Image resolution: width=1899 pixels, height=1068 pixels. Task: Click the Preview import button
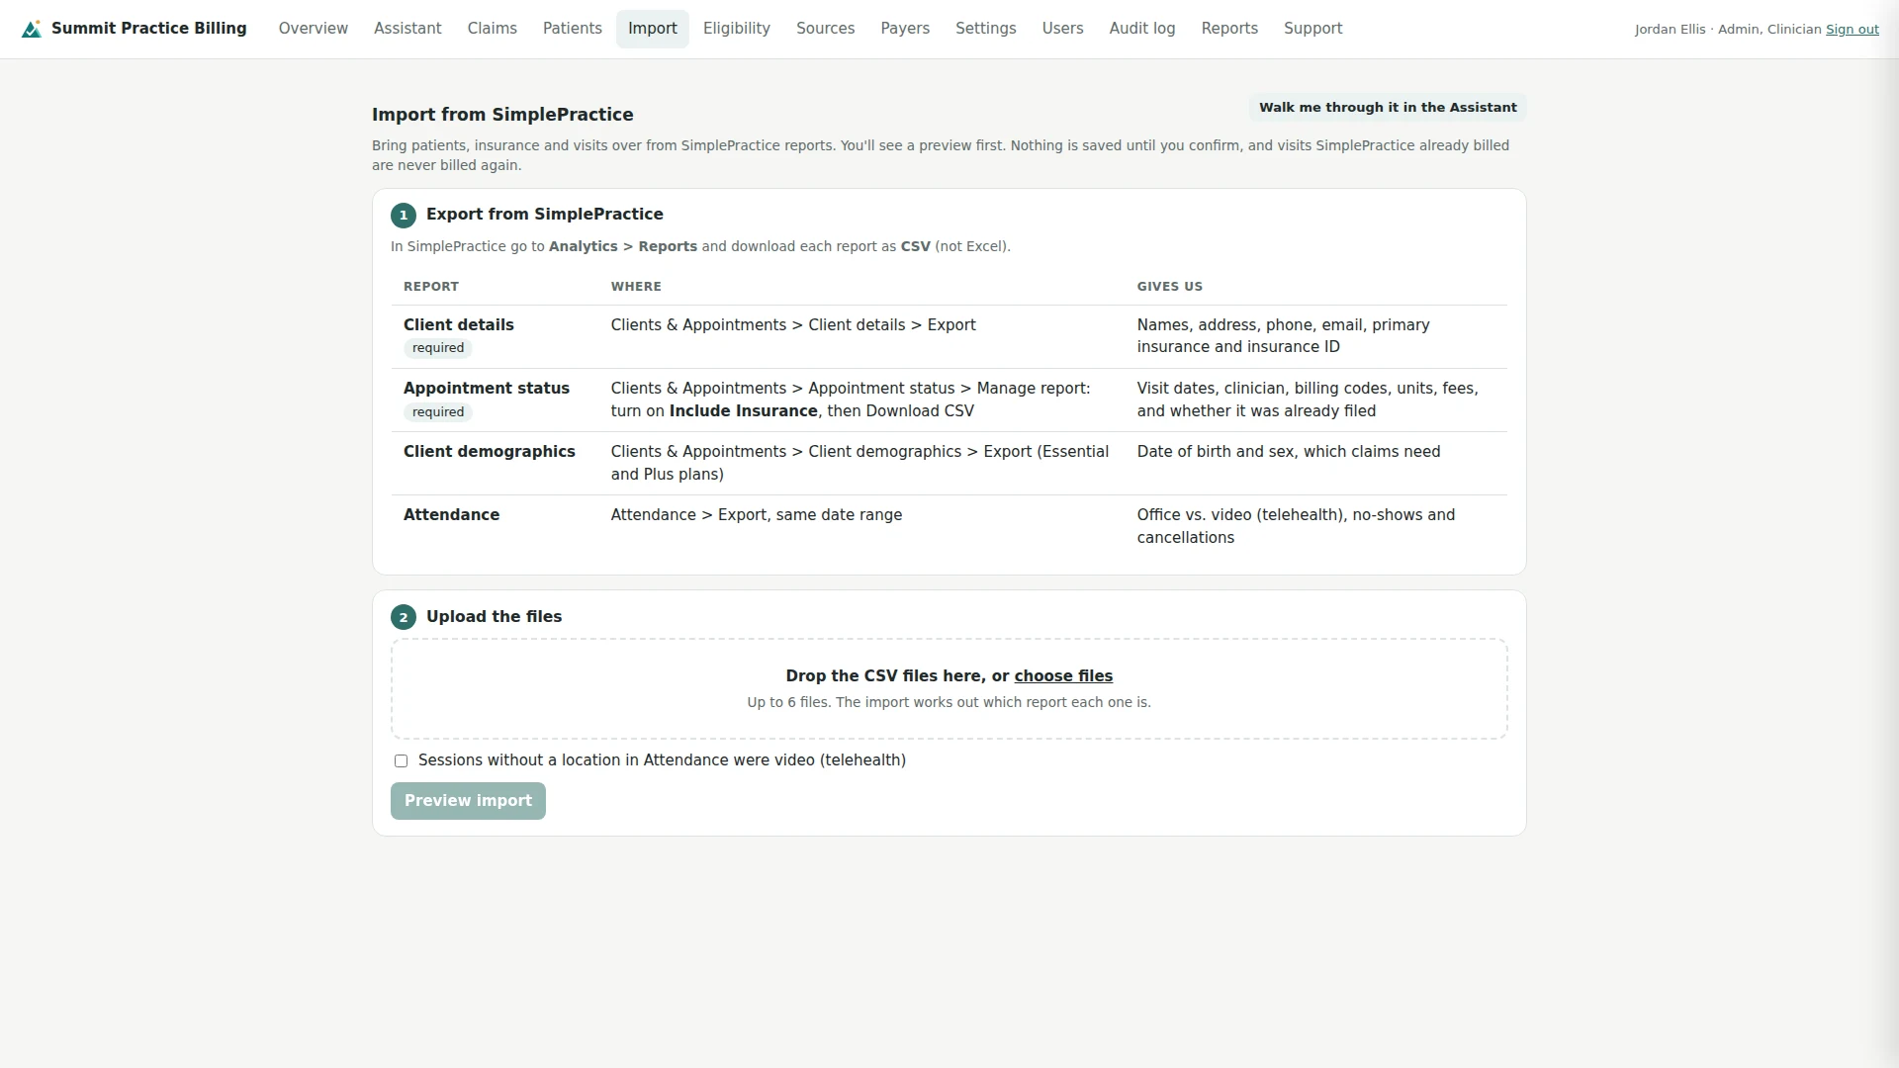(468, 801)
